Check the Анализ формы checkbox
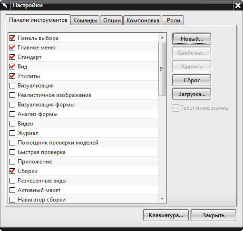The height and width of the screenshot is (231, 243). click(x=12, y=114)
